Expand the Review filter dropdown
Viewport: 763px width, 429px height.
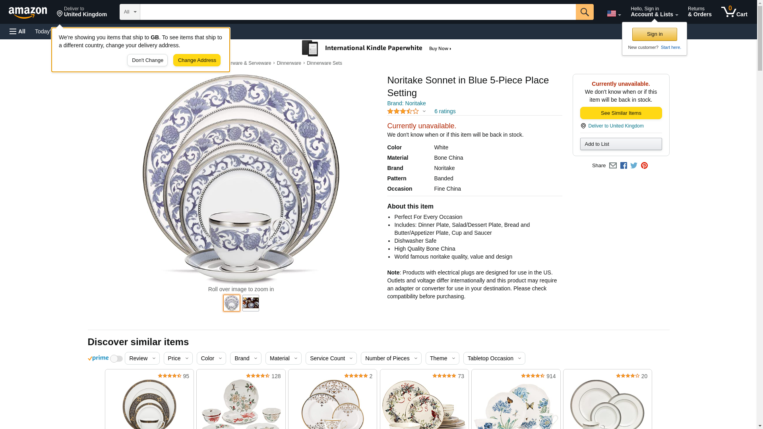click(x=142, y=358)
